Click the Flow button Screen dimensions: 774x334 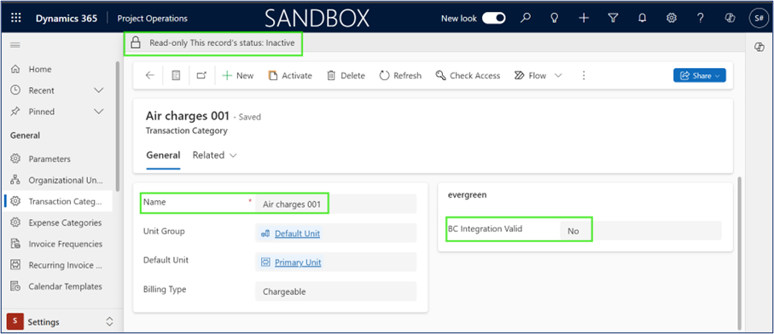pos(530,75)
